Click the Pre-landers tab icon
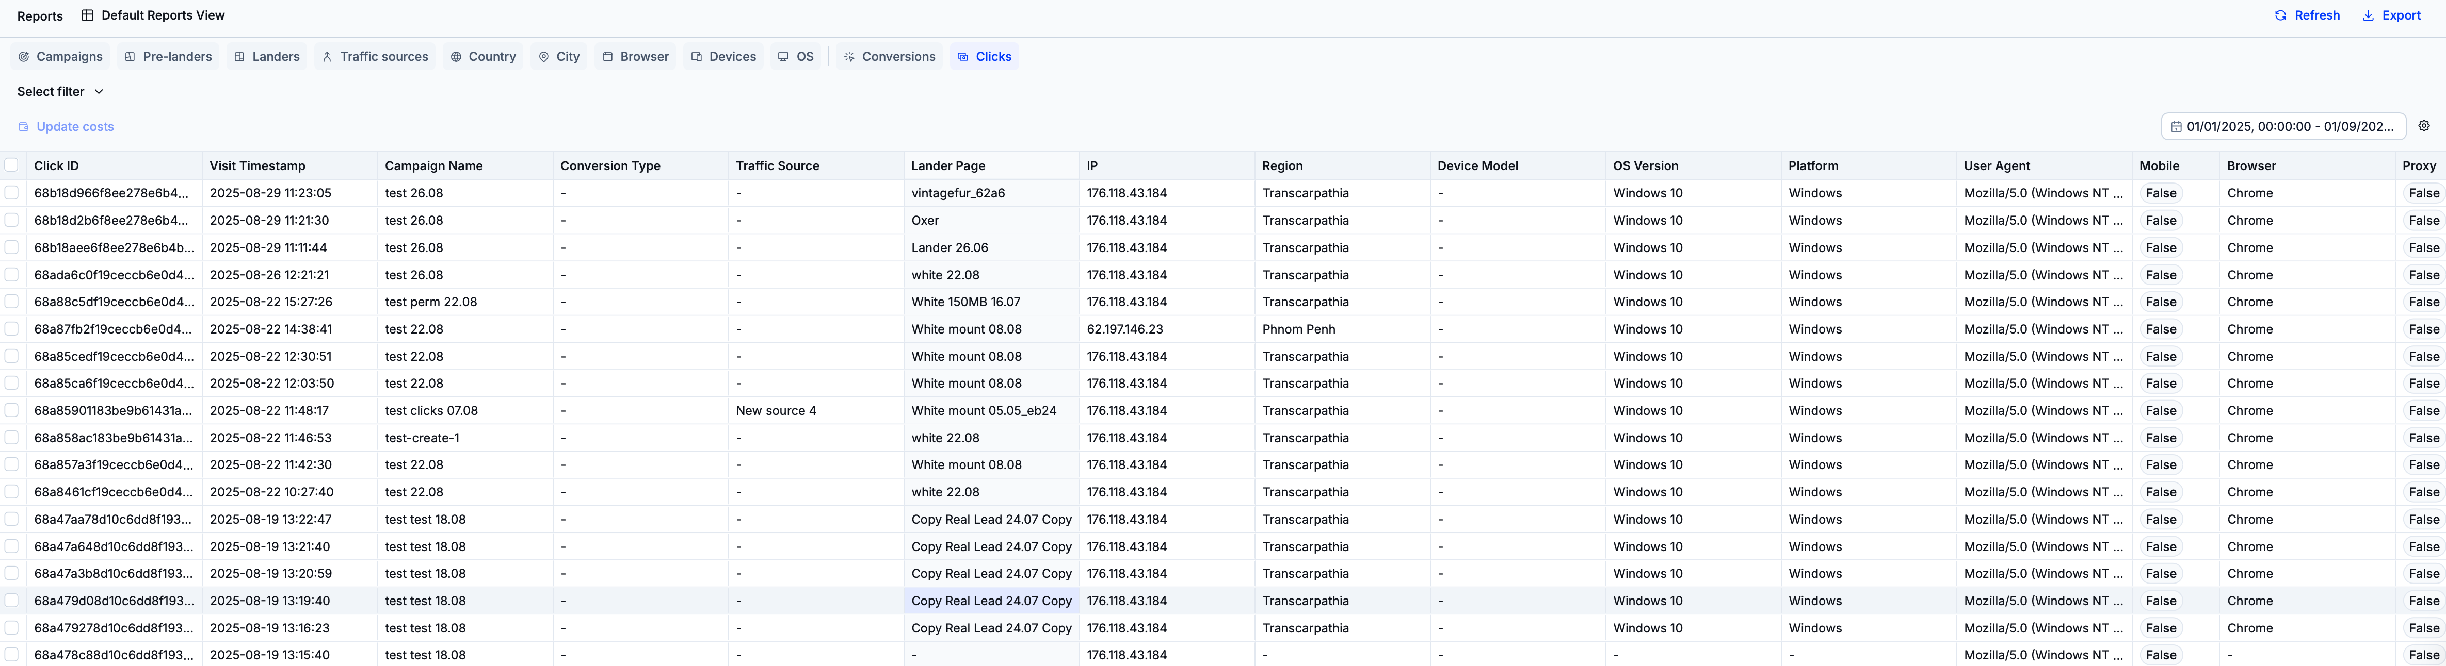The height and width of the screenshot is (666, 2446). pos(130,57)
